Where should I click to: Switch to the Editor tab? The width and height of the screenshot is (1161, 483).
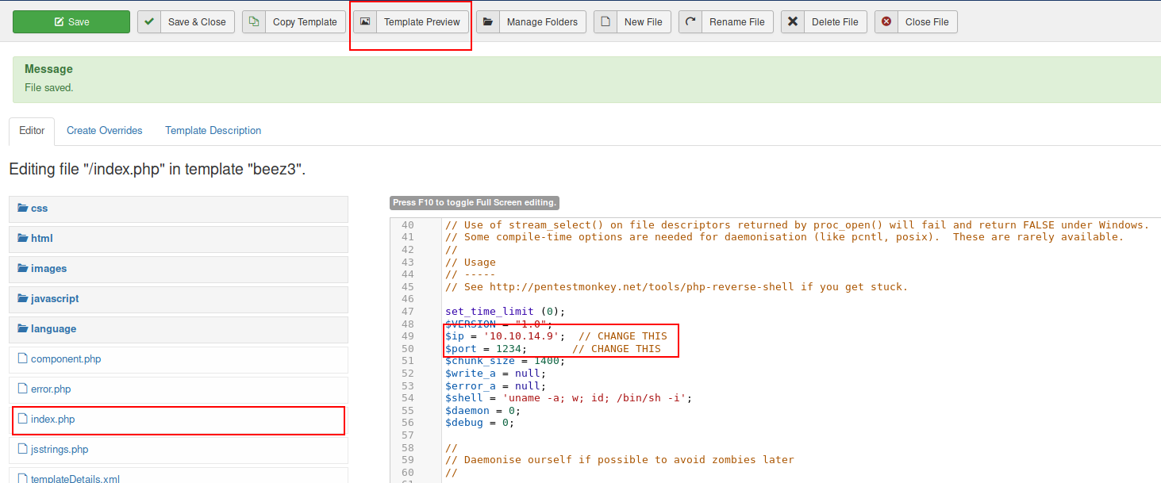point(32,131)
